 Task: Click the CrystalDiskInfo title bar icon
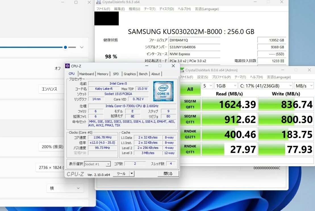pyautogui.click(x=99, y=2)
